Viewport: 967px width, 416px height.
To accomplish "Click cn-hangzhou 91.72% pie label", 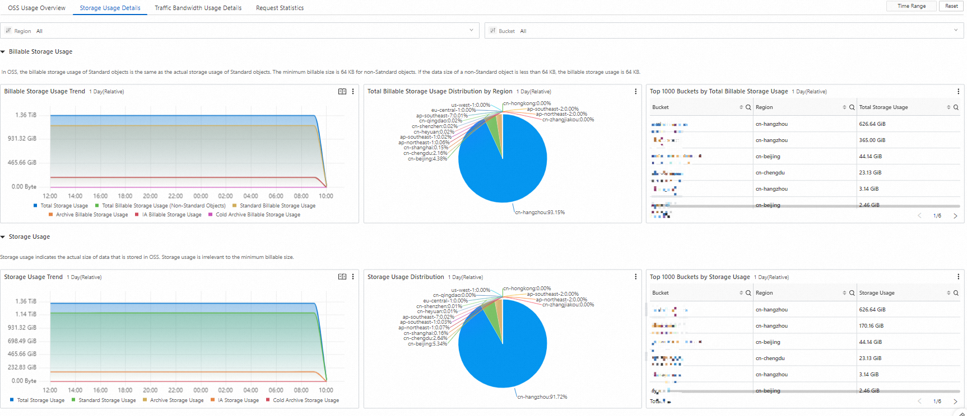I will pos(542,397).
